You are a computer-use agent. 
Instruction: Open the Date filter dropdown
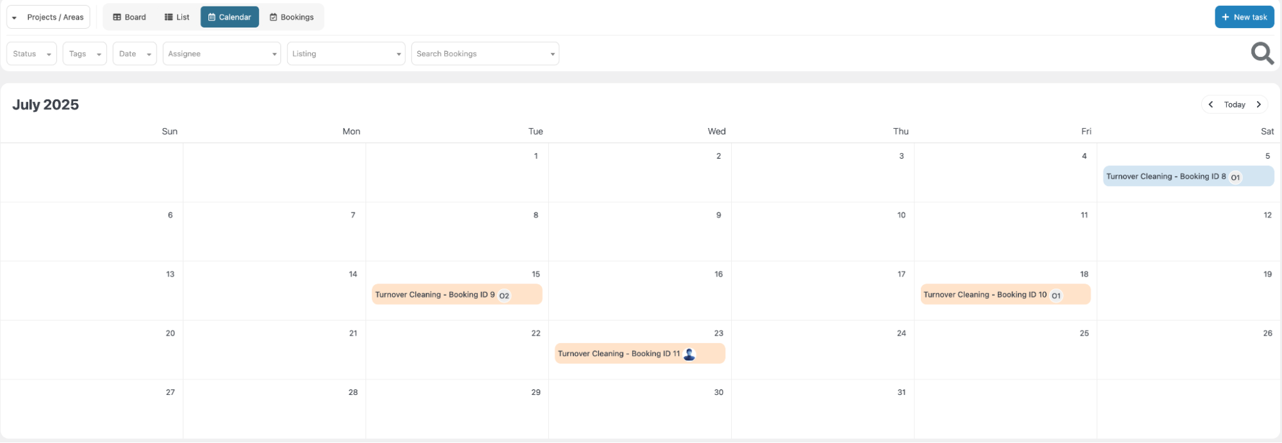click(x=135, y=54)
